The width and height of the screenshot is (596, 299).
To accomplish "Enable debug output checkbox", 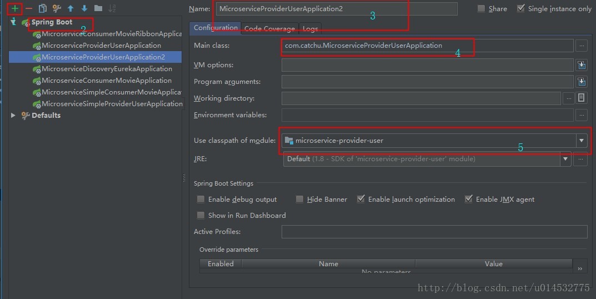I will pyautogui.click(x=201, y=200).
